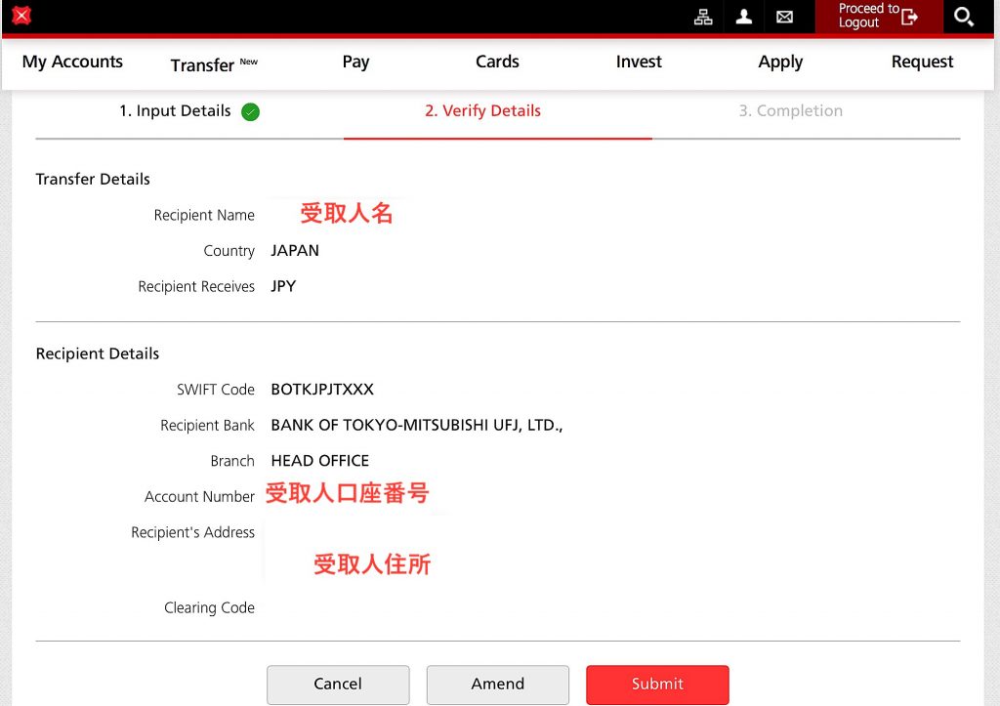Image resolution: width=1000 pixels, height=706 pixels.
Task: Select step 3. Completion
Action: click(x=791, y=111)
